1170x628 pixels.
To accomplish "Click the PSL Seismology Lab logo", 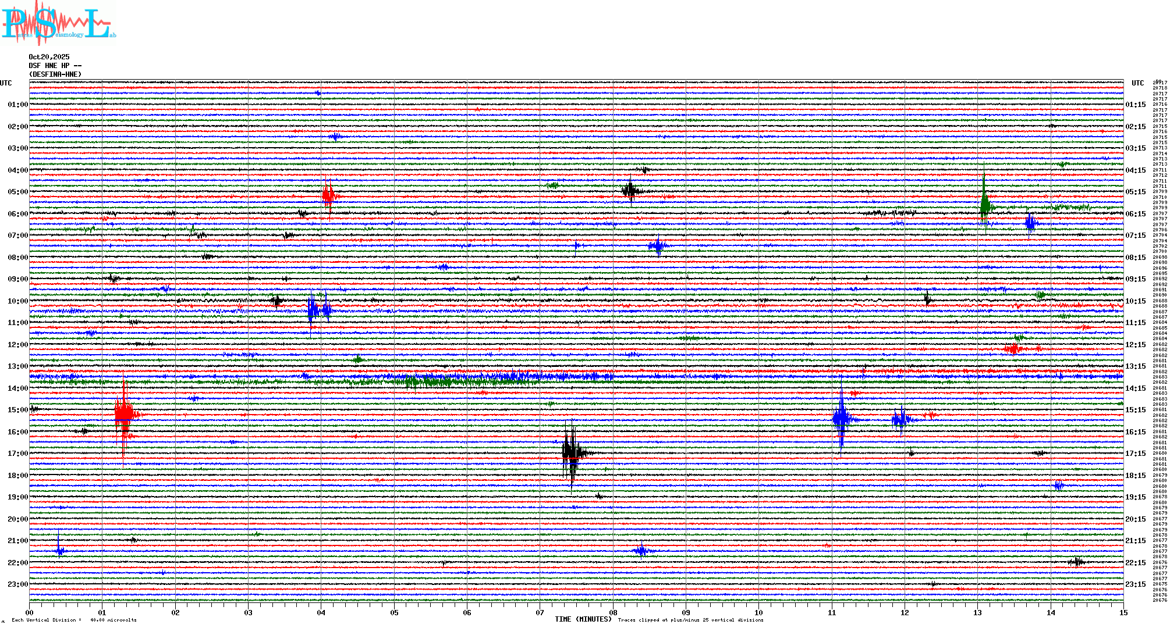I will click(58, 23).
